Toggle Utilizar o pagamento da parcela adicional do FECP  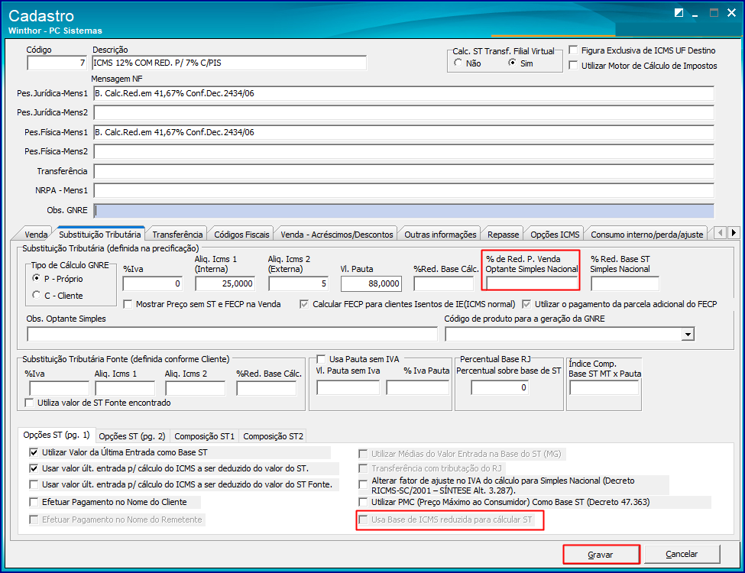tap(526, 304)
